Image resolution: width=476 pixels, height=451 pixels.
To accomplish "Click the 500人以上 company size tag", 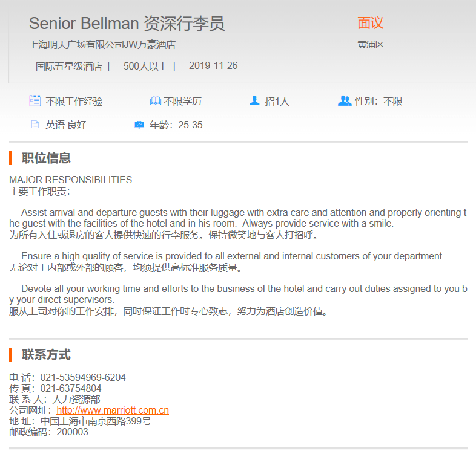I will (145, 66).
